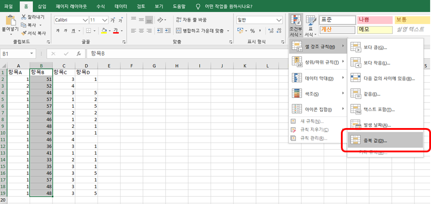431x204 pixels.
Task: Click the text orientation icon
Action: pyautogui.click(x=161, y=19)
